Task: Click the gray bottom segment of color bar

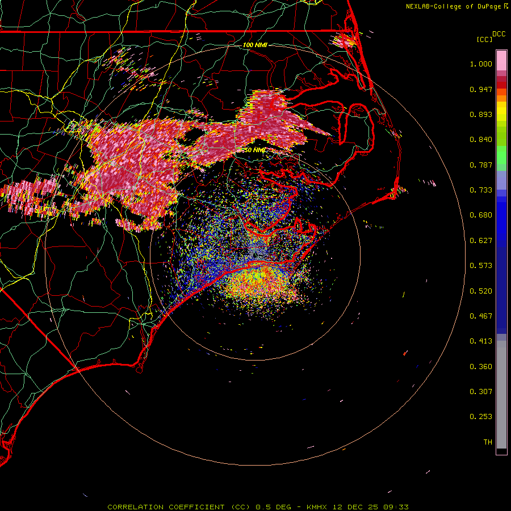Action: (501, 395)
